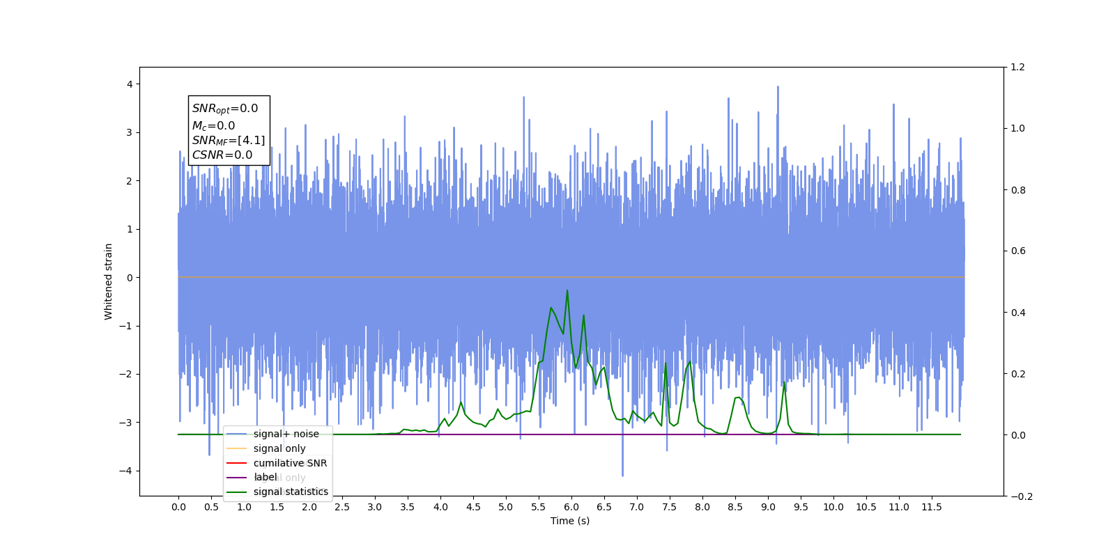
Task: Click the 'Time (s)' x-axis label
Action: [570, 521]
